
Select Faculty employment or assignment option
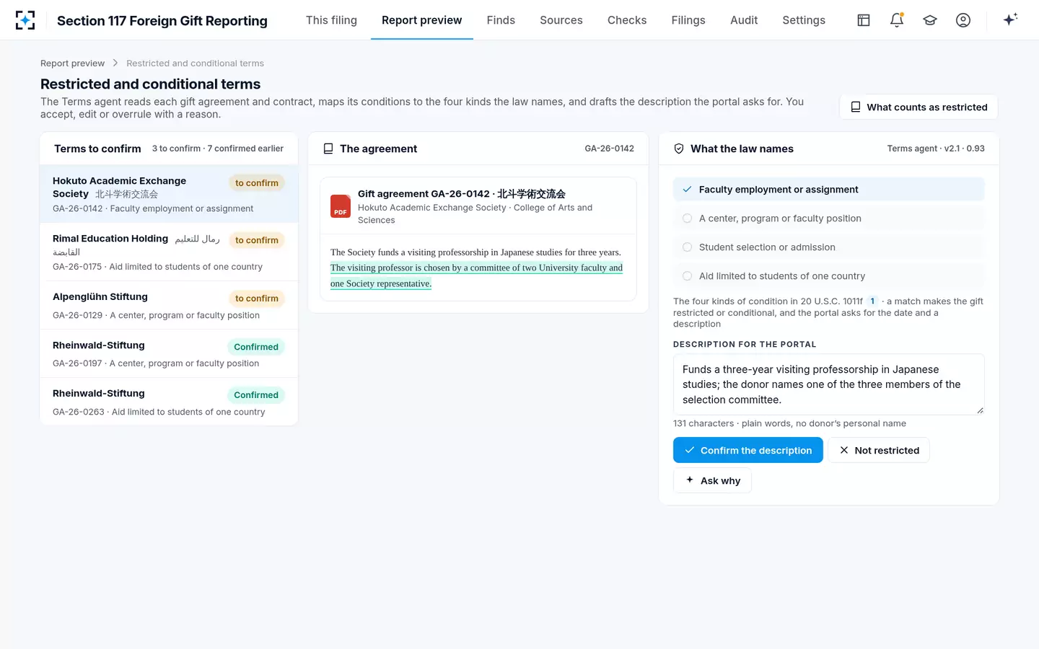829,190
